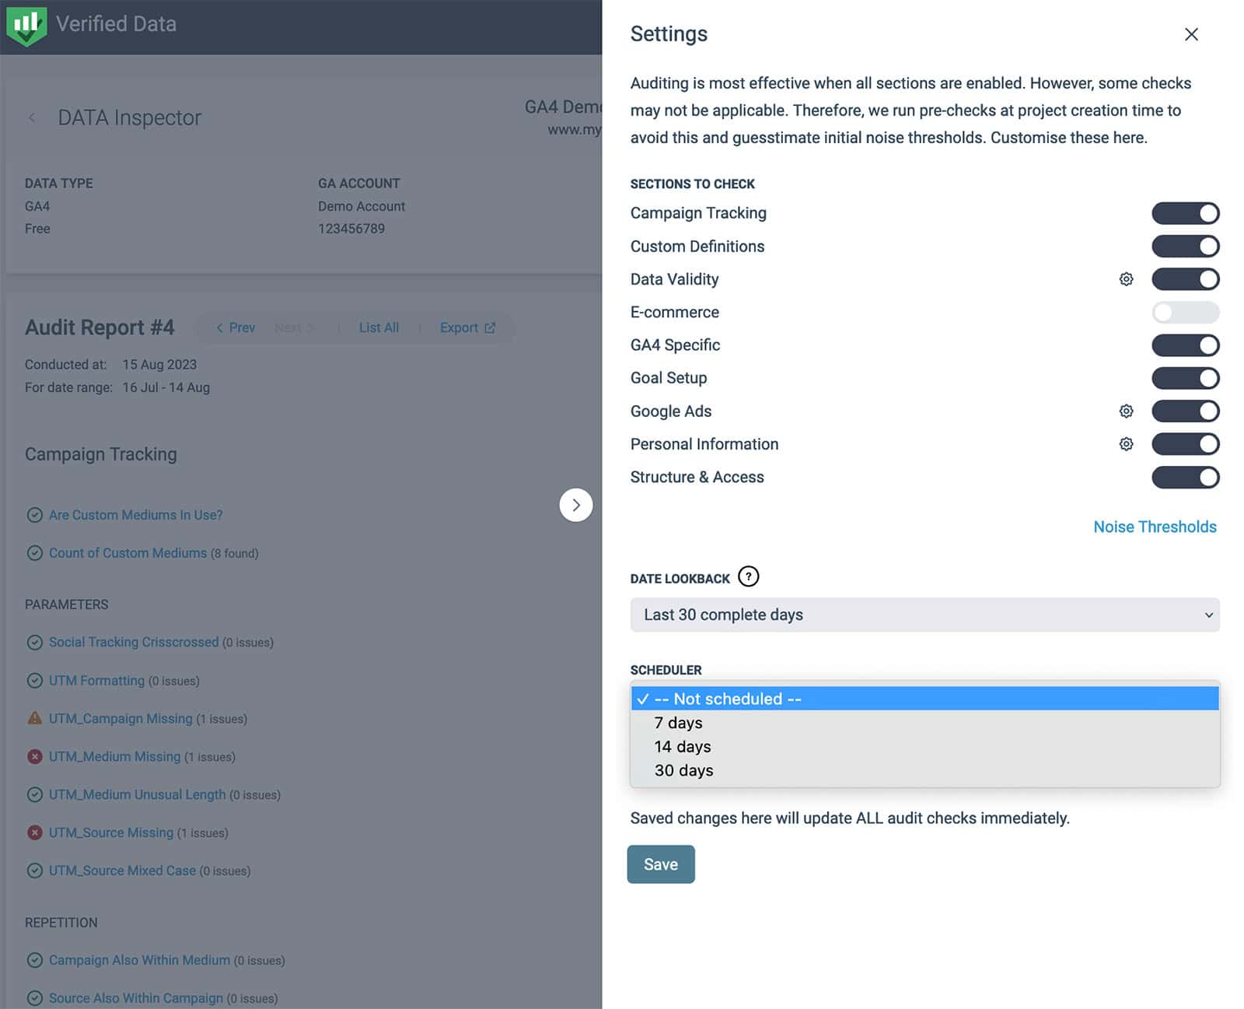
Task: Click check icon for Campaign Also Within Medium
Action: [x=35, y=960]
